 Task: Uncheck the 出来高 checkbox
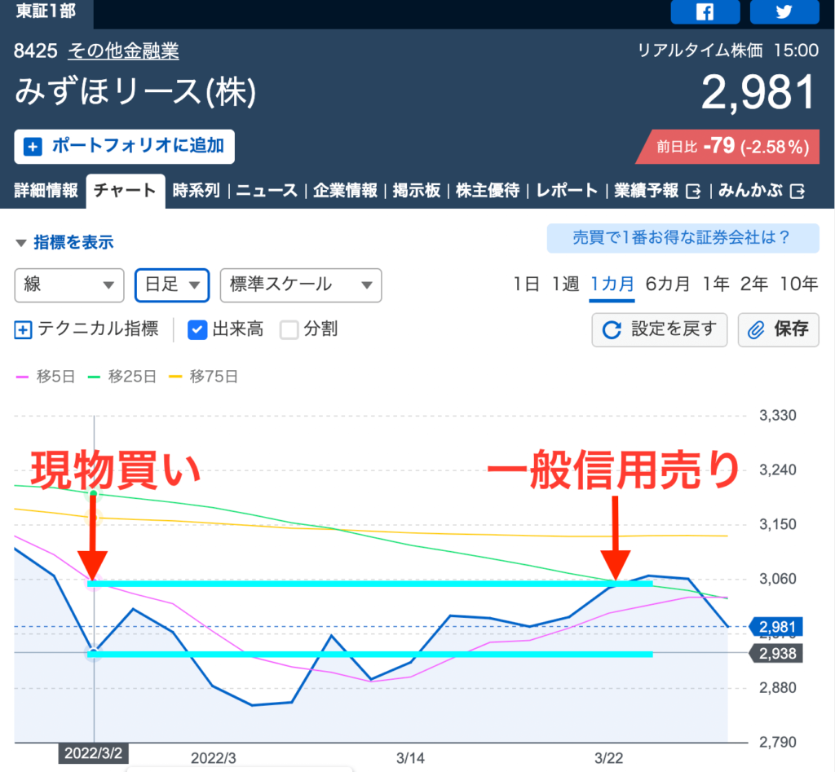[x=197, y=330]
